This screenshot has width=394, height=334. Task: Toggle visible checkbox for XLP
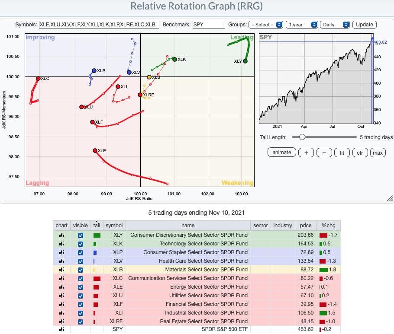coord(81,252)
